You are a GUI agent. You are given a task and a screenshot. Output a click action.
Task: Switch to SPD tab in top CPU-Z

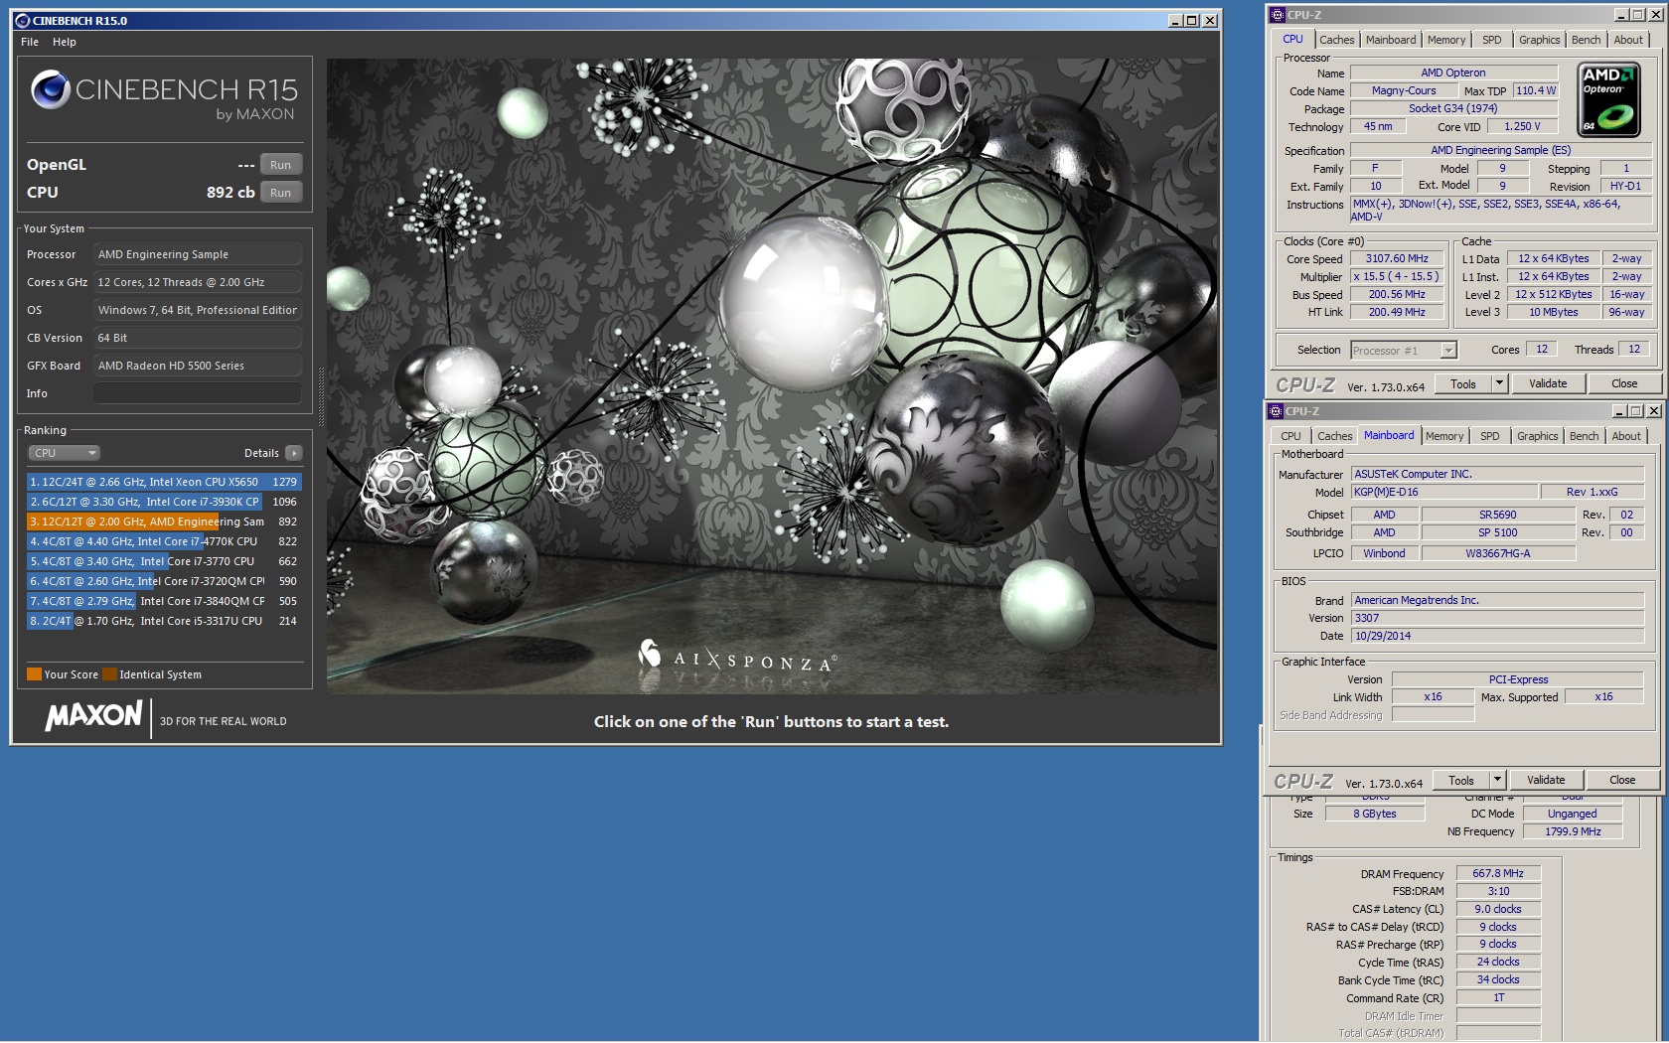[1492, 40]
